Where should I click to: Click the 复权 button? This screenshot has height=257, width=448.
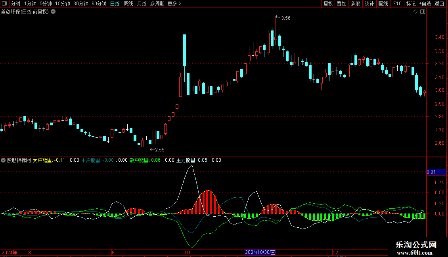[328, 4]
